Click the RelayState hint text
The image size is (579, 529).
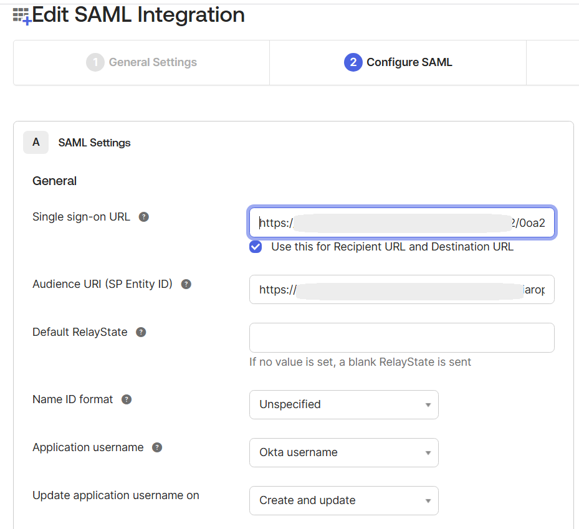(x=360, y=362)
